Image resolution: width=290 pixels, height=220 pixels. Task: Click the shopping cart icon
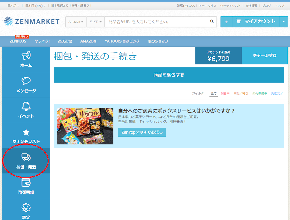(238, 21)
